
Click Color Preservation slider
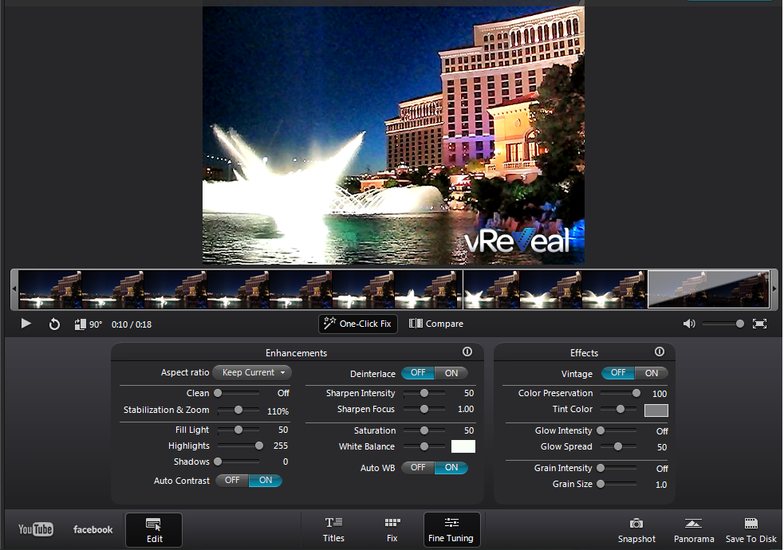tap(620, 393)
